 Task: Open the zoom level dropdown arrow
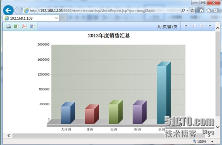click(212, 141)
